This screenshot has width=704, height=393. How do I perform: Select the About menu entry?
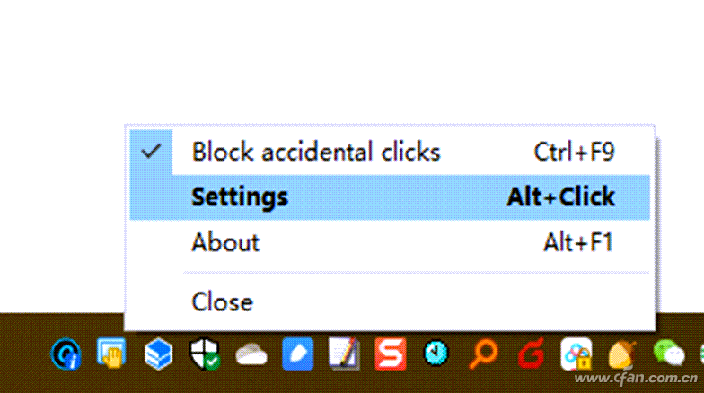pyautogui.click(x=390, y=242)
